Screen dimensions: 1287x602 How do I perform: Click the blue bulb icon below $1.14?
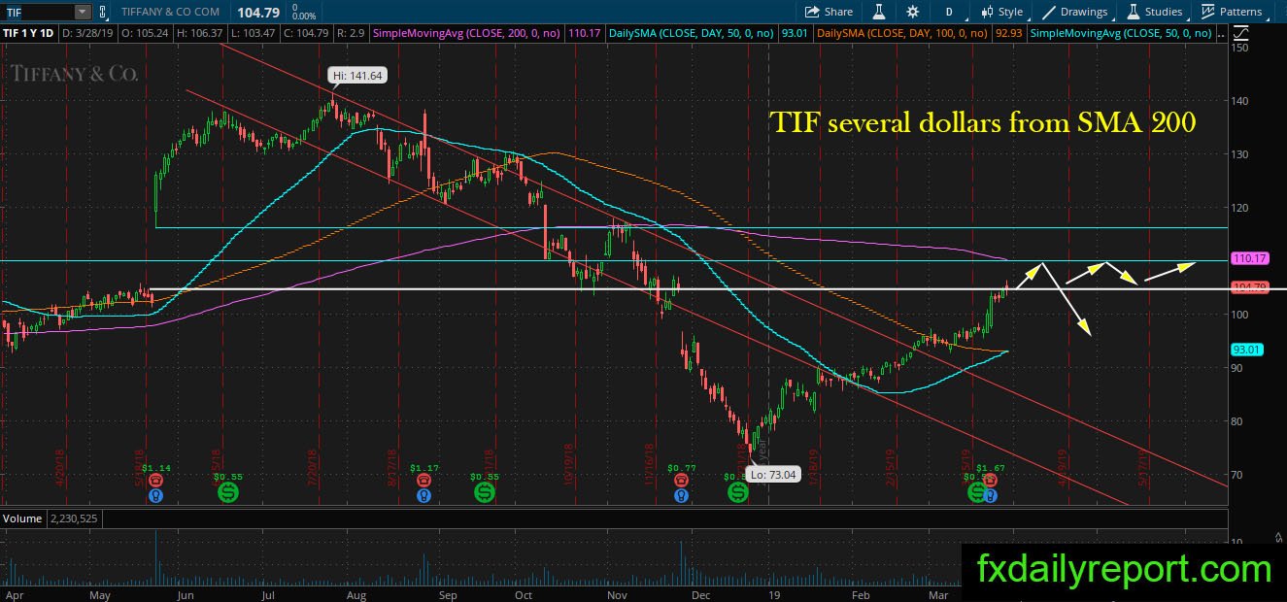155,495
